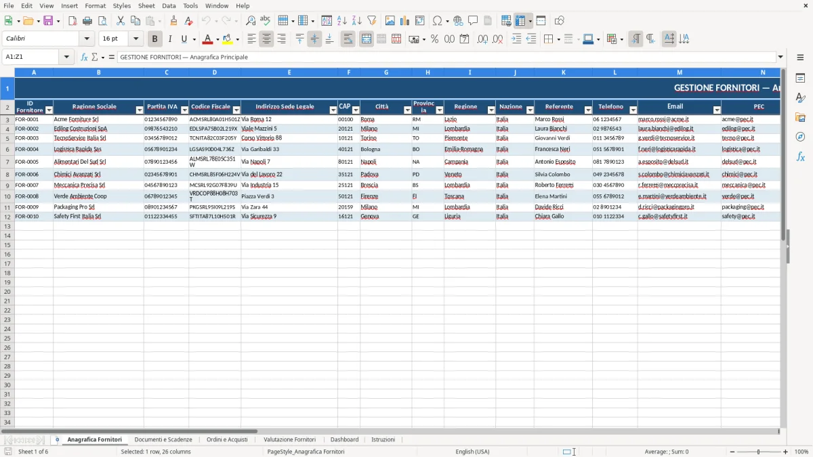Viewport: 813px width, 457px height.
Task: Apply the red font color
Action: pyautogui.click(x=207, y=39)
